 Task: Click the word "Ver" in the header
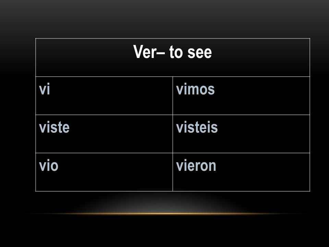click(x=145, y=52)
